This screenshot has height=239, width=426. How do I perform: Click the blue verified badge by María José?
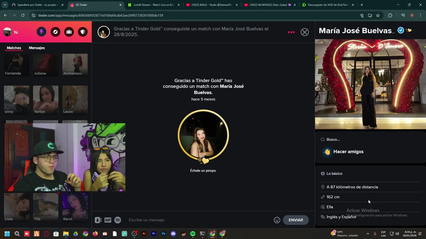(x=401, y=30)
